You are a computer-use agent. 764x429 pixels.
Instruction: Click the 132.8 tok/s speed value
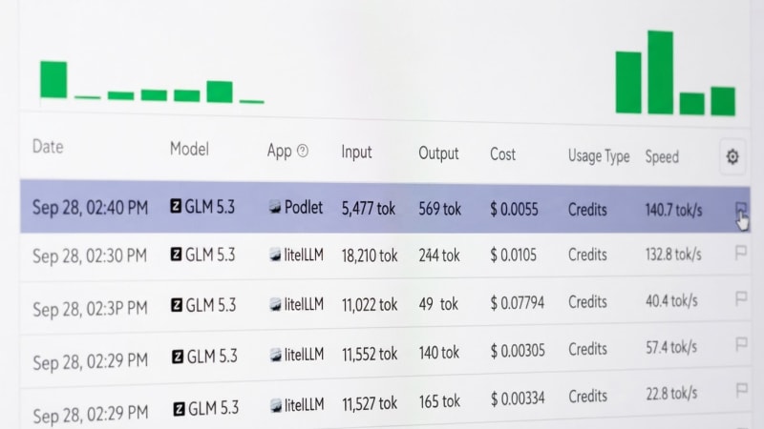(673, 254)
